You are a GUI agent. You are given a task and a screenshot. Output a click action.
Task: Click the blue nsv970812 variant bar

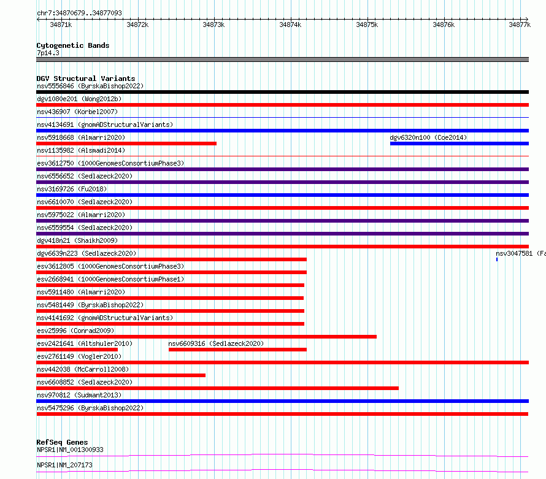pyautogui.click(x=282, y=401)
